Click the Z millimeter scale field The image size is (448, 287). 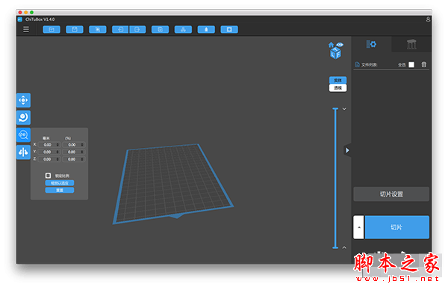49,159
